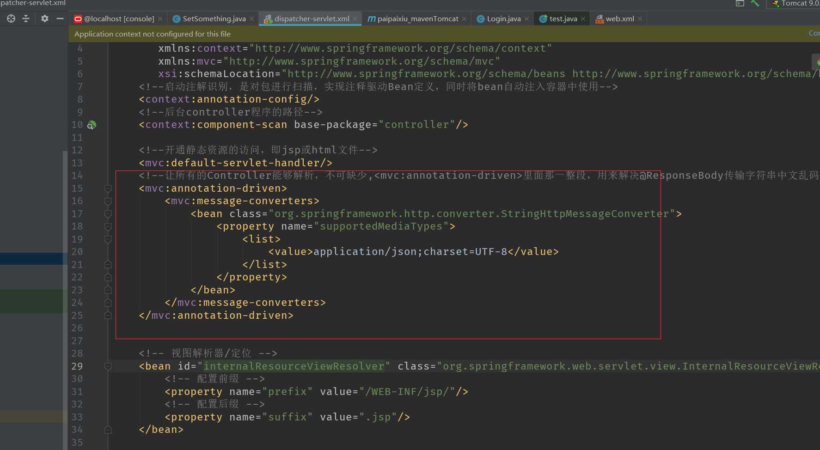Hide the project tool window with minus icon
The width and height of the screenshot is (820, 450).
[60, 18]
